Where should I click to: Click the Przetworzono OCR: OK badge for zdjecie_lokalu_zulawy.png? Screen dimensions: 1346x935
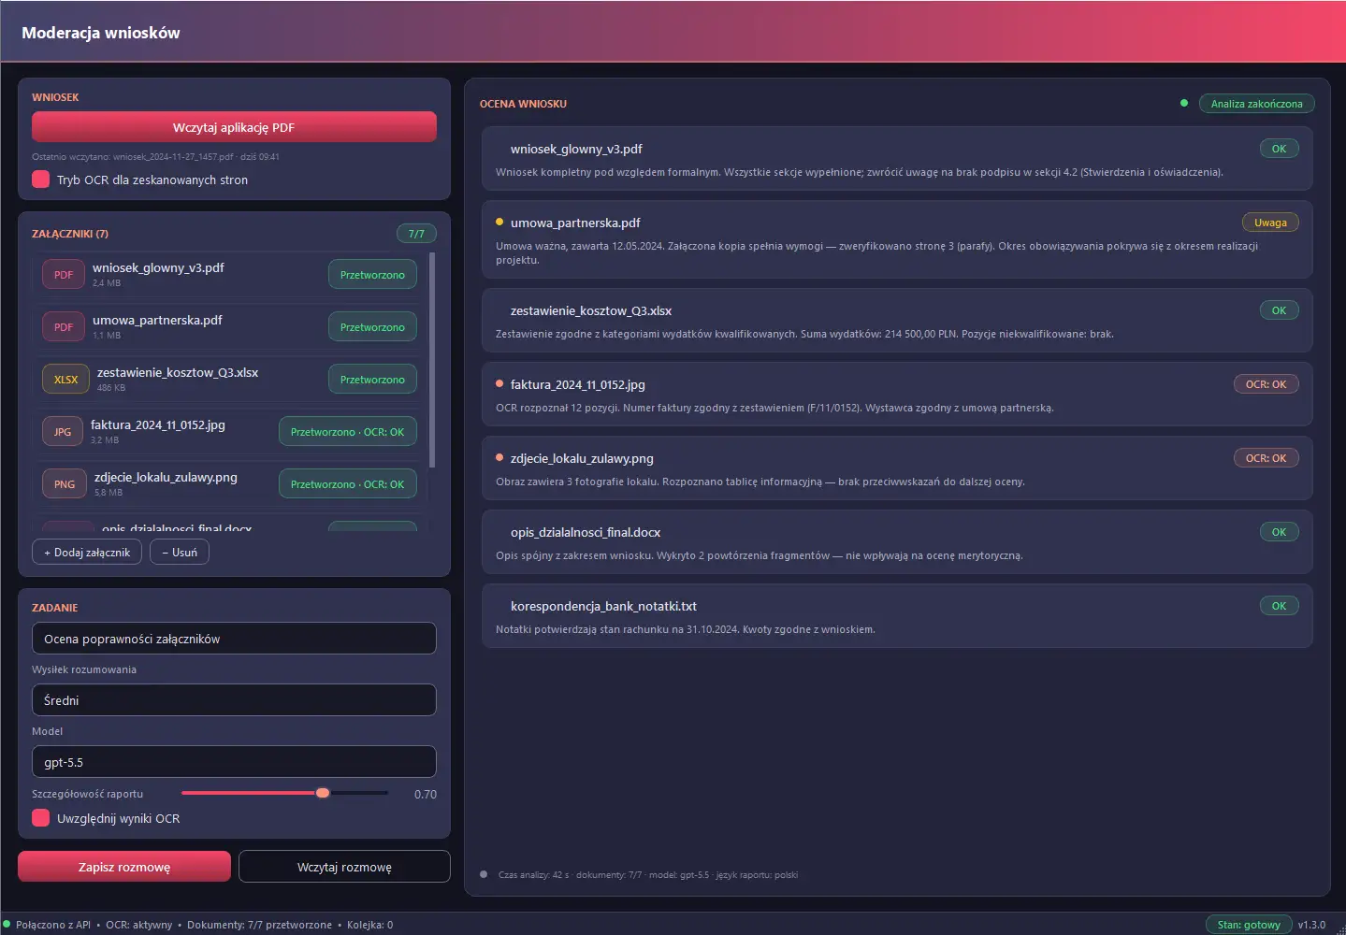pyautogui.click(x=348, y=484)
